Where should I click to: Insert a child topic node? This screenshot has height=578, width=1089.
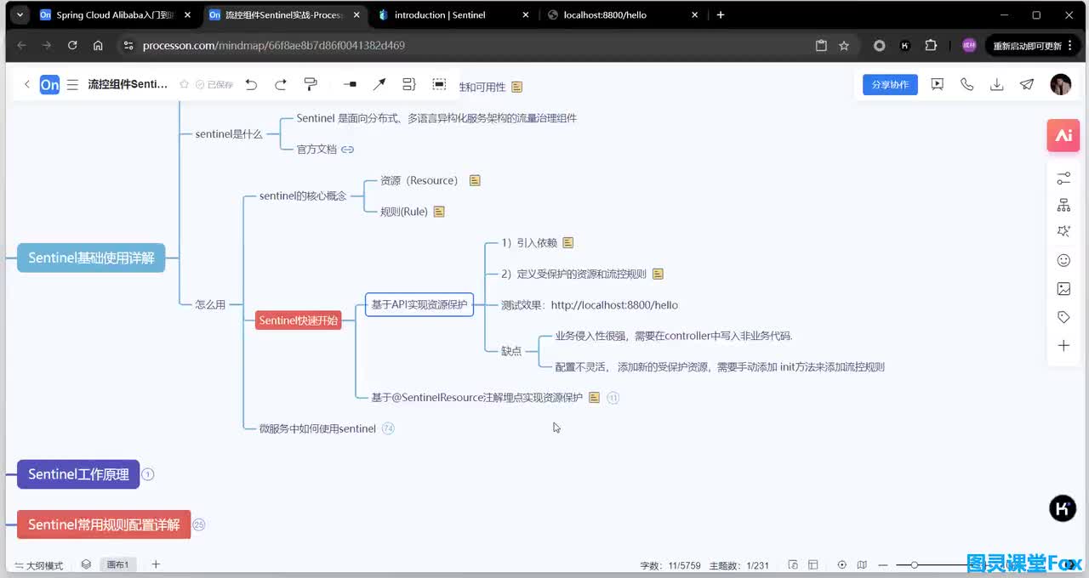[350, 84]
